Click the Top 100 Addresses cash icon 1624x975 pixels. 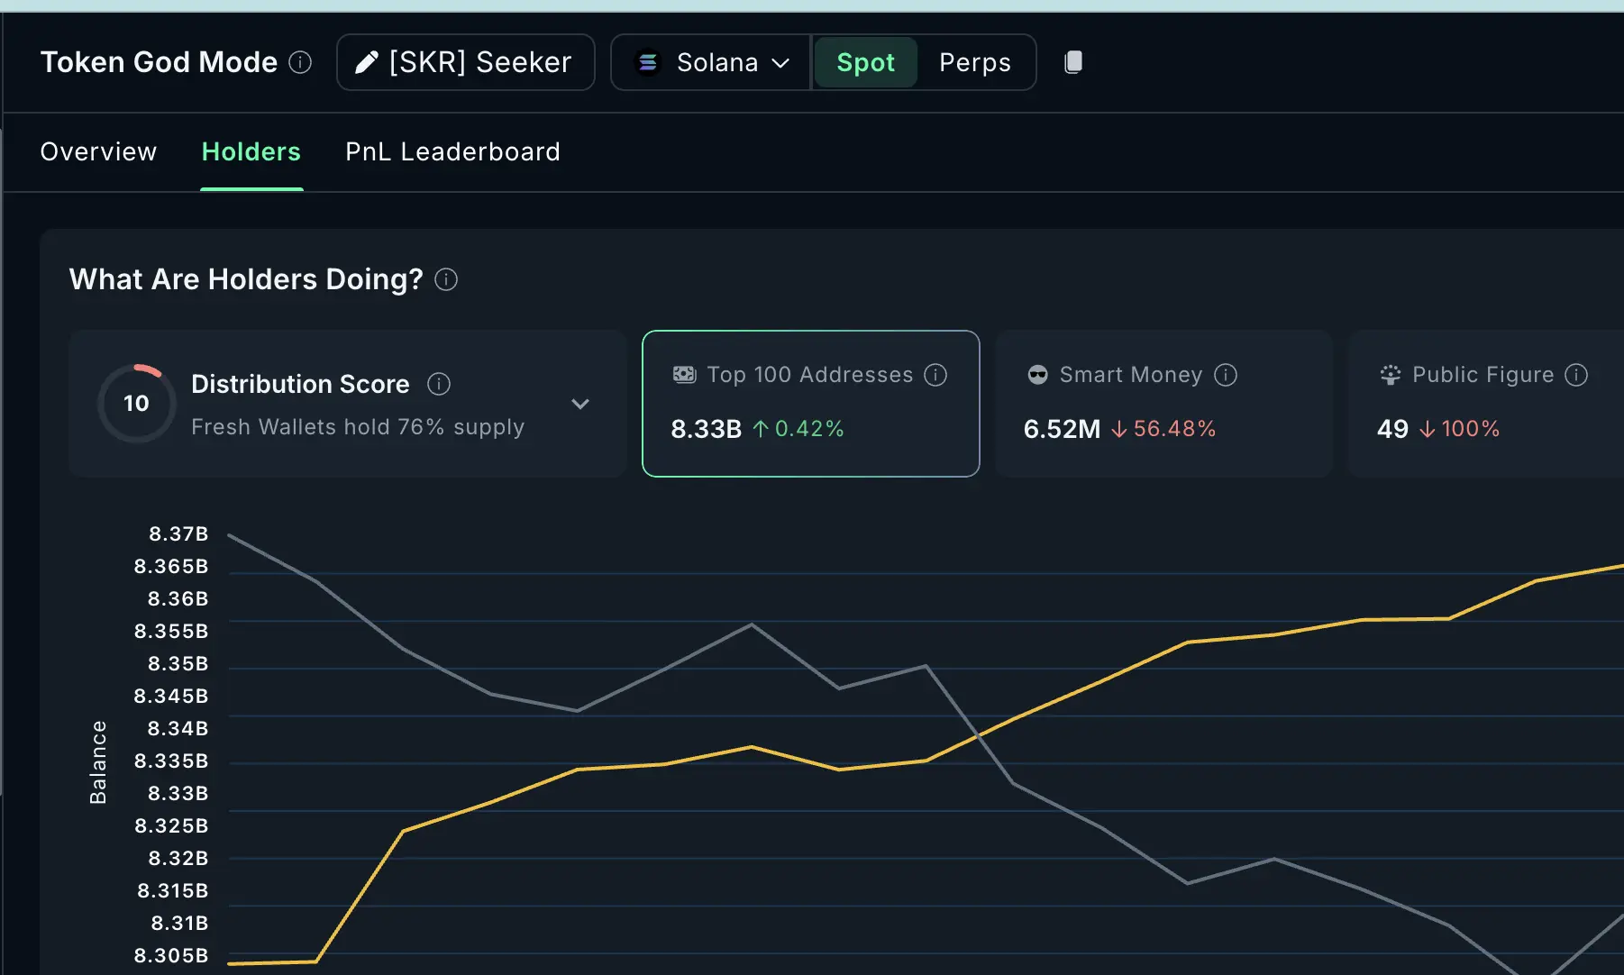pyautogui.click(x=685, y=374)
